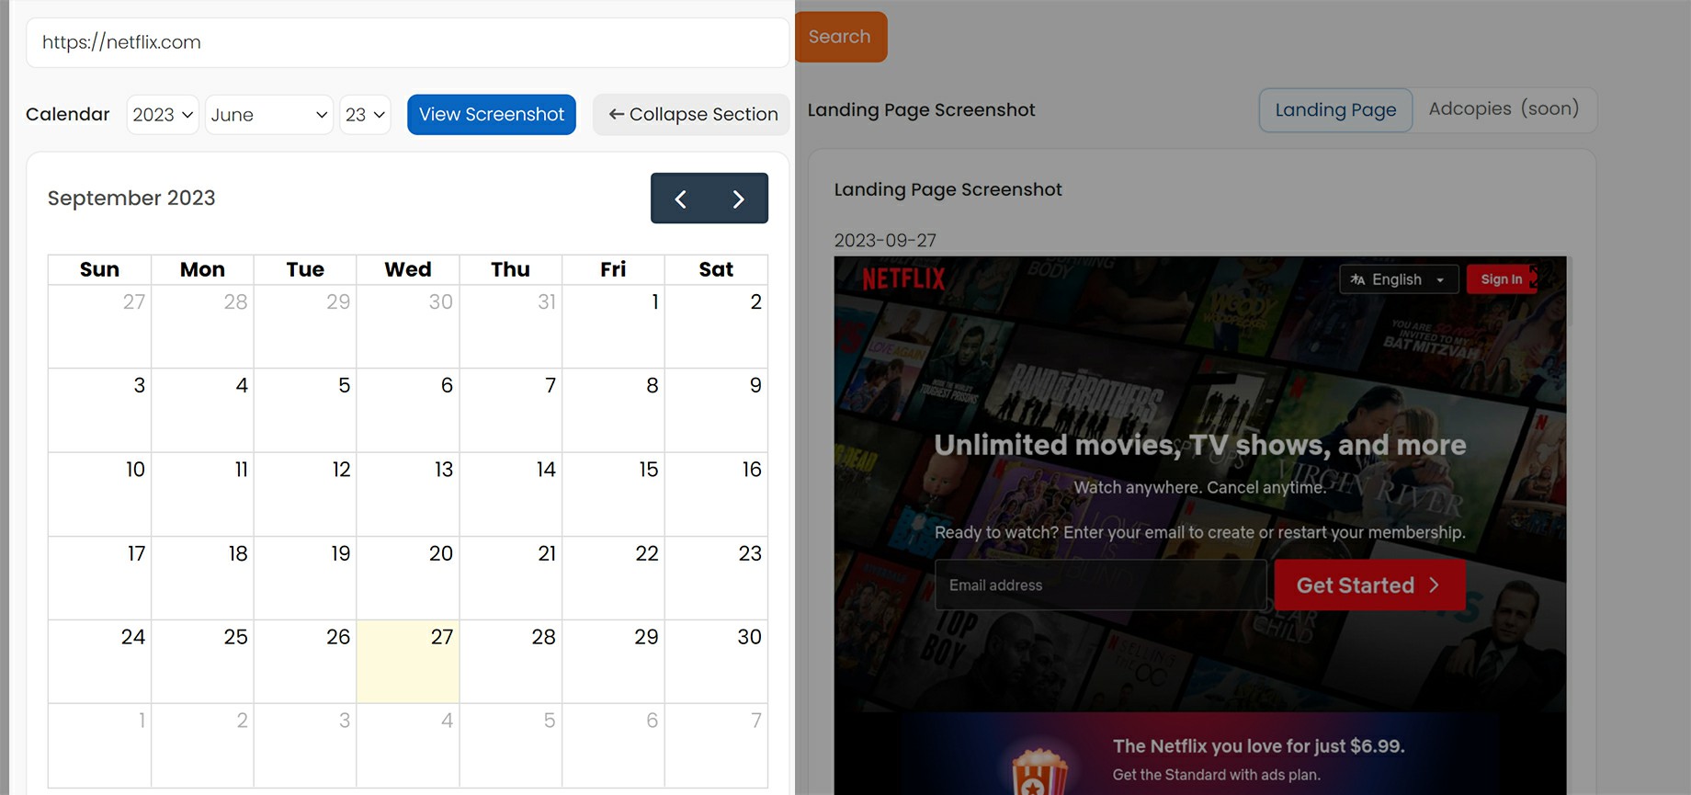
Task: Select September 16 in calendar
Action: [716, 494]
